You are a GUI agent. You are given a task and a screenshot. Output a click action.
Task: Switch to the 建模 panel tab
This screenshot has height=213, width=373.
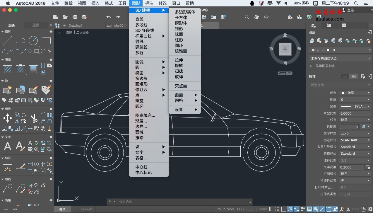pos(36,25)
